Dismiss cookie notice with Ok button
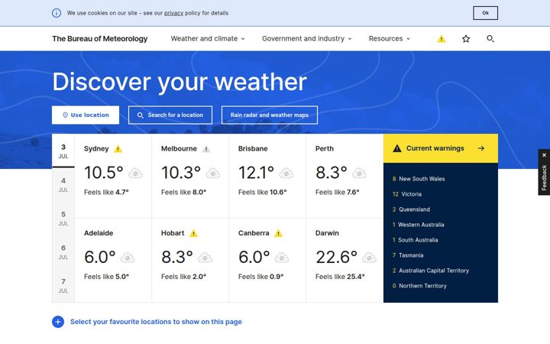 coord(486,13)
